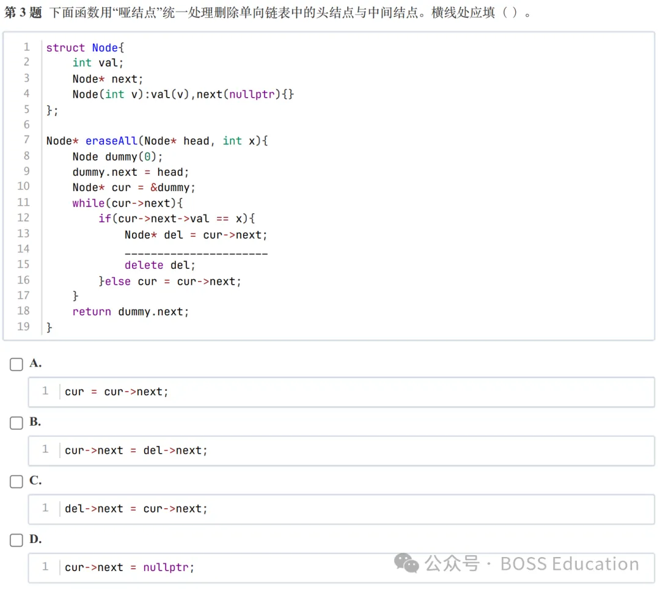The height and width of the screenshot is (590, 660).
Task: Click the '}else cur = cur->next;' line
Action: [170, 281]
